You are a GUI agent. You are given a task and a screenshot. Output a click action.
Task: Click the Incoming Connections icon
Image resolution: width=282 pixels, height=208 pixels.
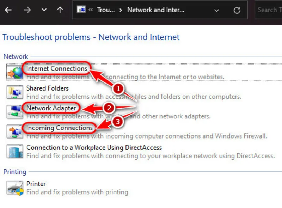pos(15,131)
